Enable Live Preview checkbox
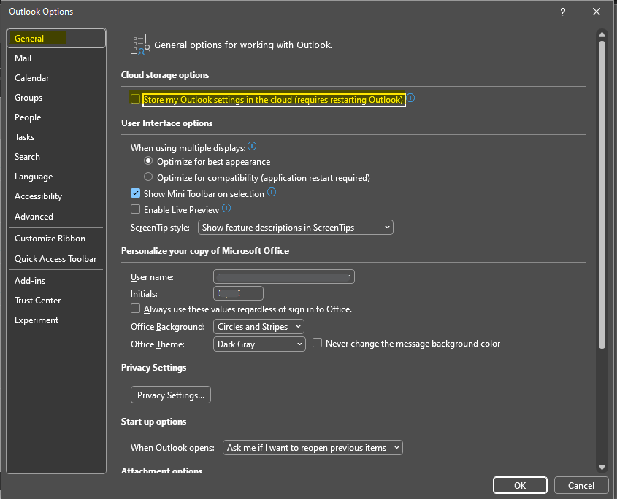617x499 pixels. (x=135, y=209)
